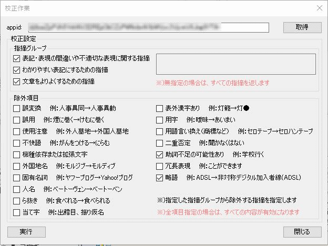Toggle the ら抜き checkbox
Screen dimensions: 328x246
tap(16, 201)
